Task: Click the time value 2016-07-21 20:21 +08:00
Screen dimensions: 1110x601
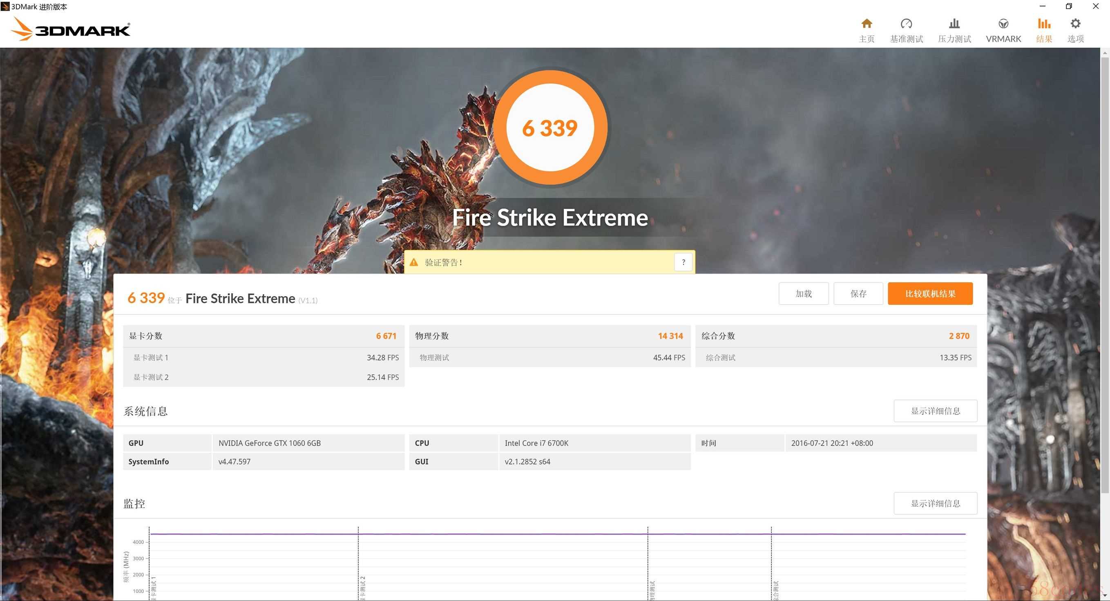Action: pos(832,443)
